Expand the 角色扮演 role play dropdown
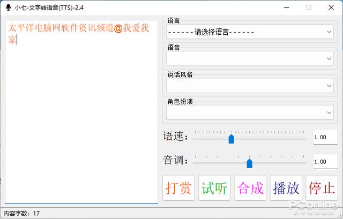The width and height of the screenshot is (343, 219). (250, 112)
